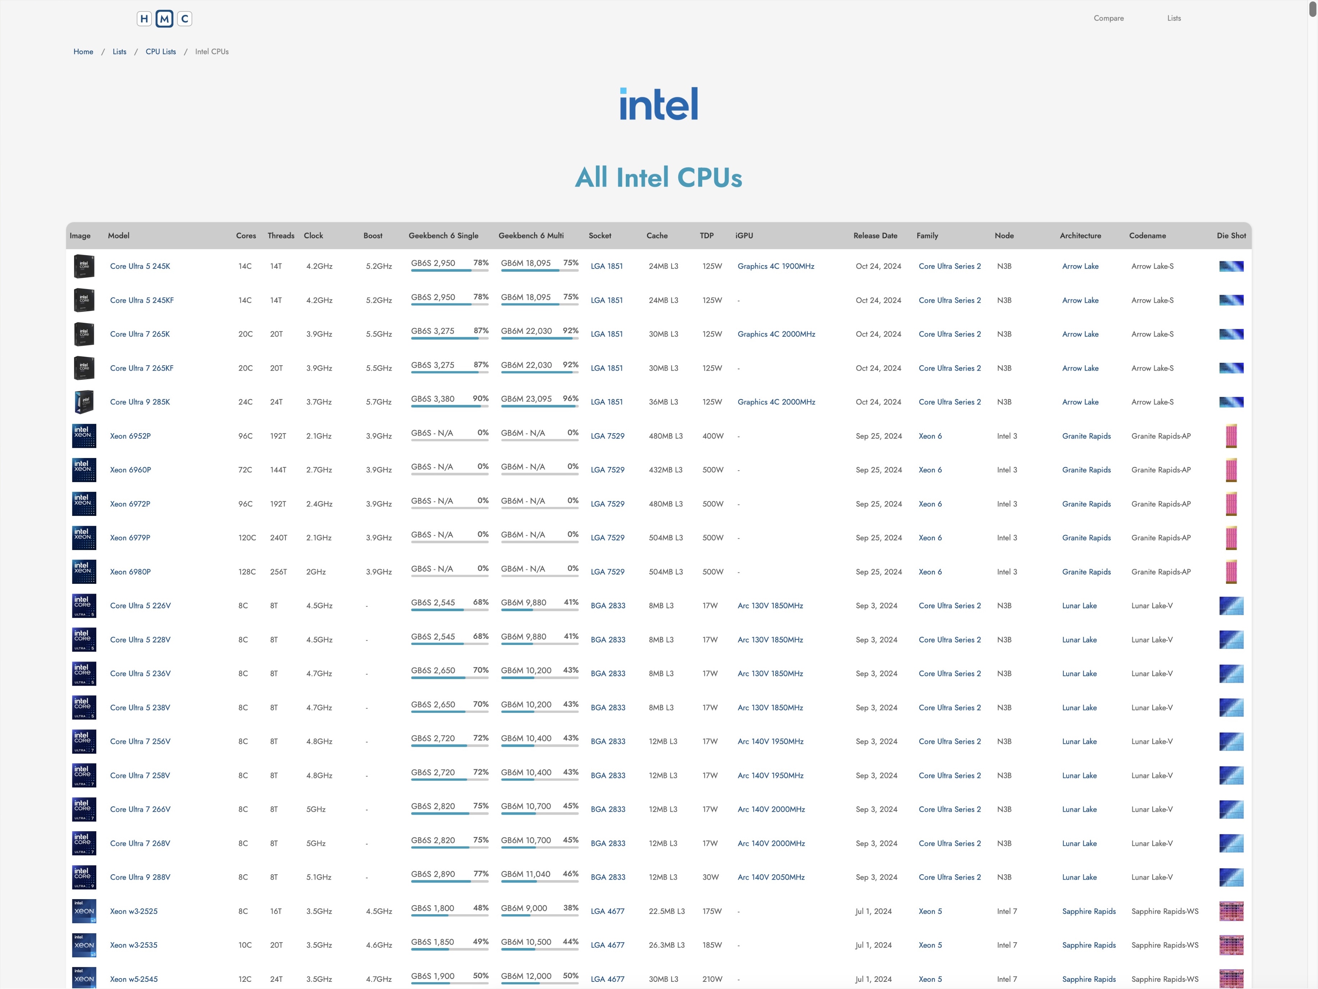Click Core Ultra 9 288V badge icon
Screen dimensions: 1318x989
click(84, 877)
